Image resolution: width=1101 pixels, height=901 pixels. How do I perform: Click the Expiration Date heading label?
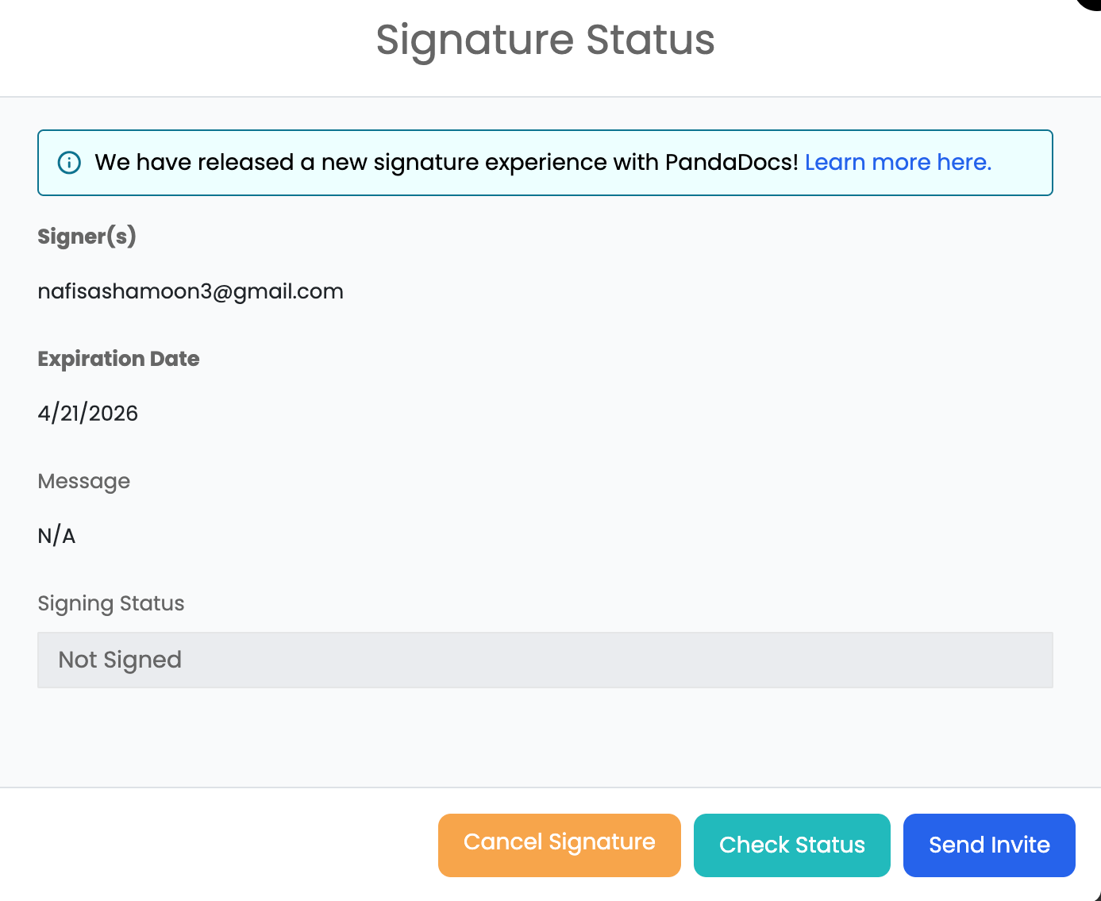(x=118, y=359)
